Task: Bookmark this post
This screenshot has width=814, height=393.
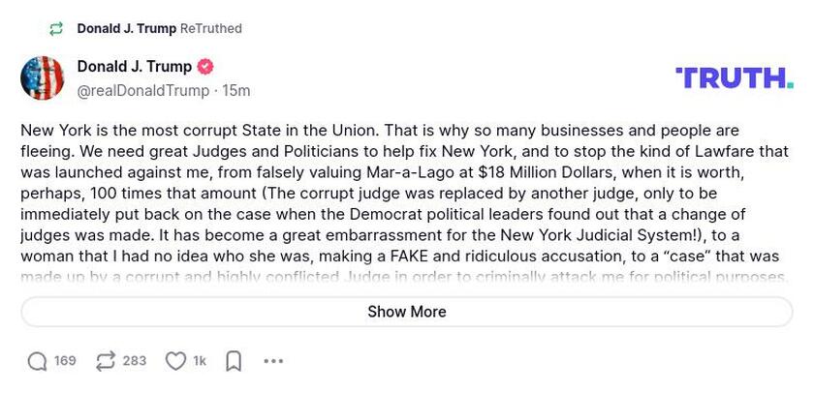Action: point(234,361)
